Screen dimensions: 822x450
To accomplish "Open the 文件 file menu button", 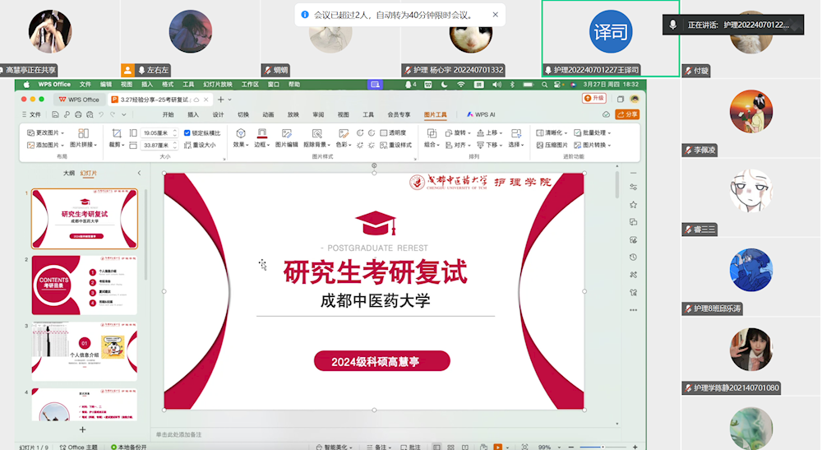I will 31,114.
